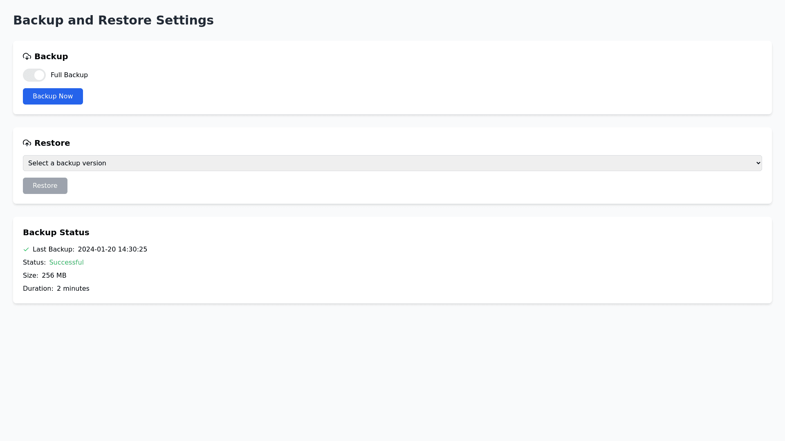Click the Restore section heading text

tap(52, 143)
